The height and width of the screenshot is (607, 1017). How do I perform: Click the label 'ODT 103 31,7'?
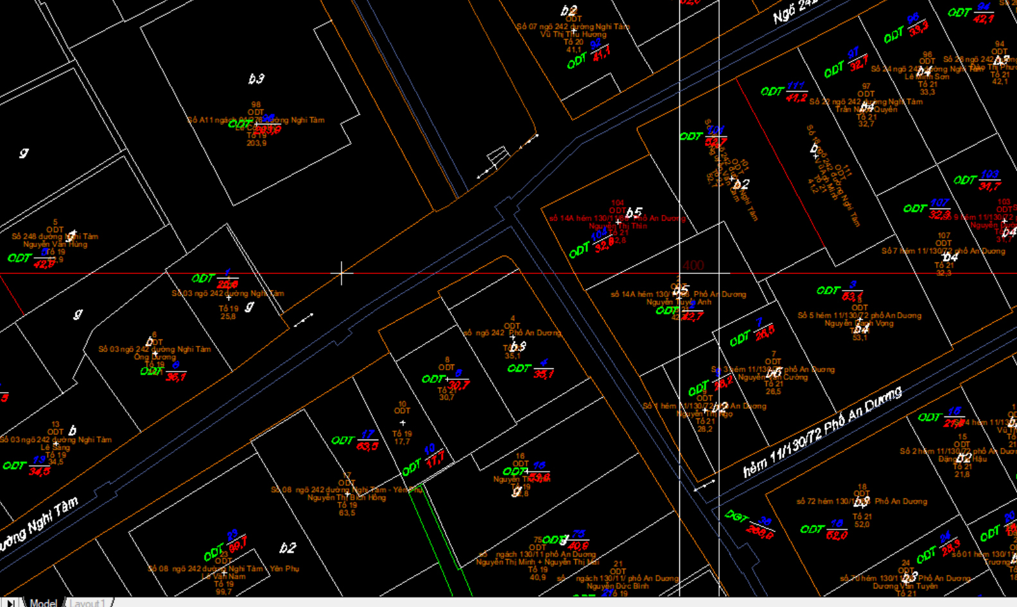[x=977, y=180]
